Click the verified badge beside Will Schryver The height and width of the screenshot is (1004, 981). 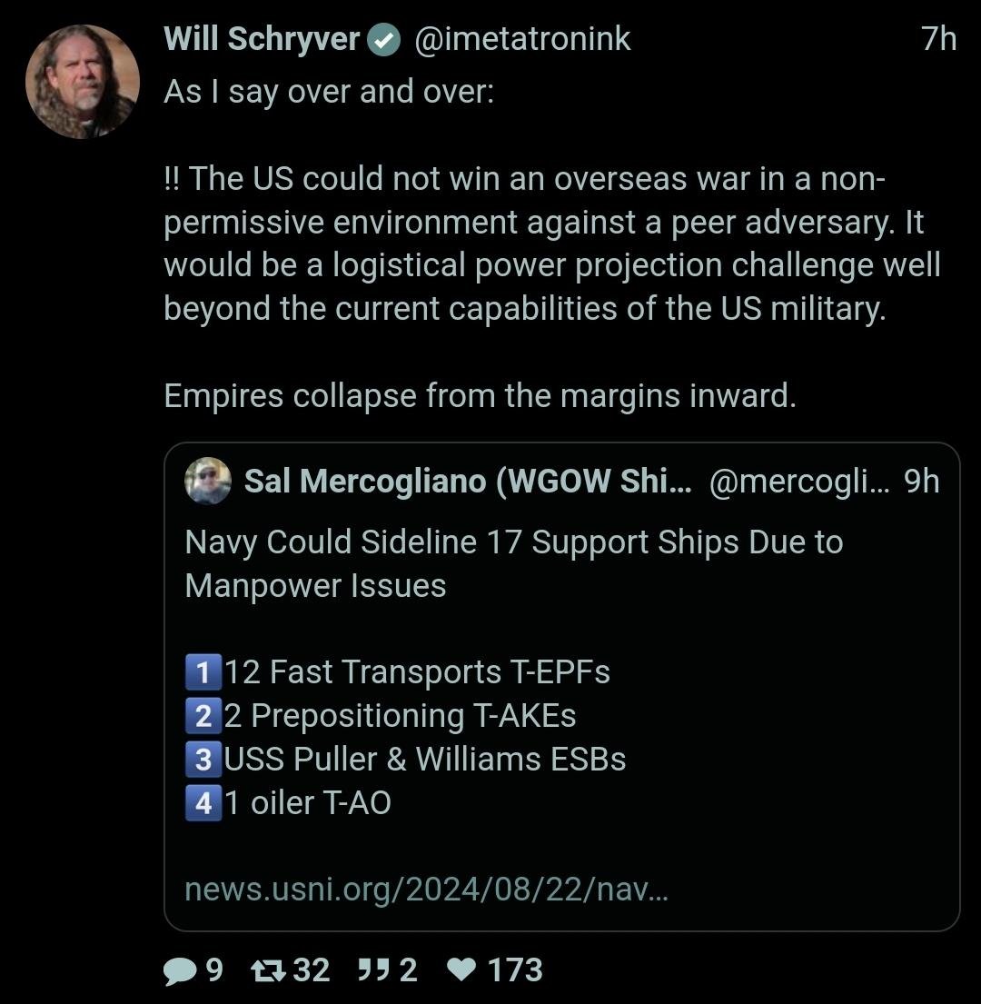[x=385, y=40]
